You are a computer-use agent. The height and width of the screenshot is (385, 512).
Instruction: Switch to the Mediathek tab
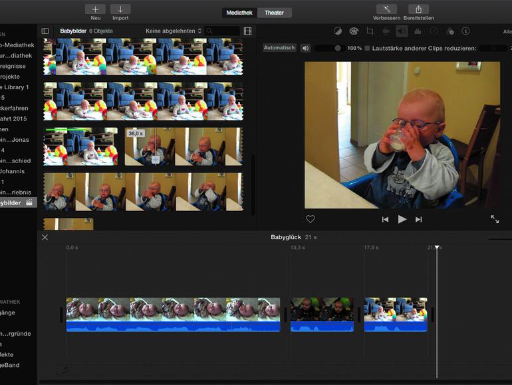click(x=239, y=13)
